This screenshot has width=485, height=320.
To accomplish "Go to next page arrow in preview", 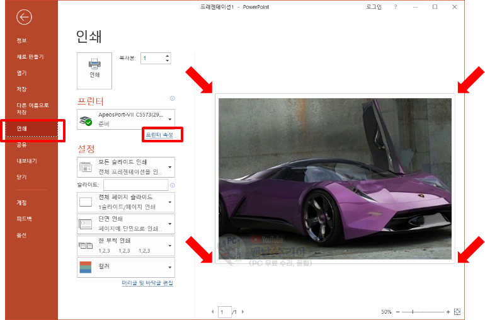I will (243, 312).
